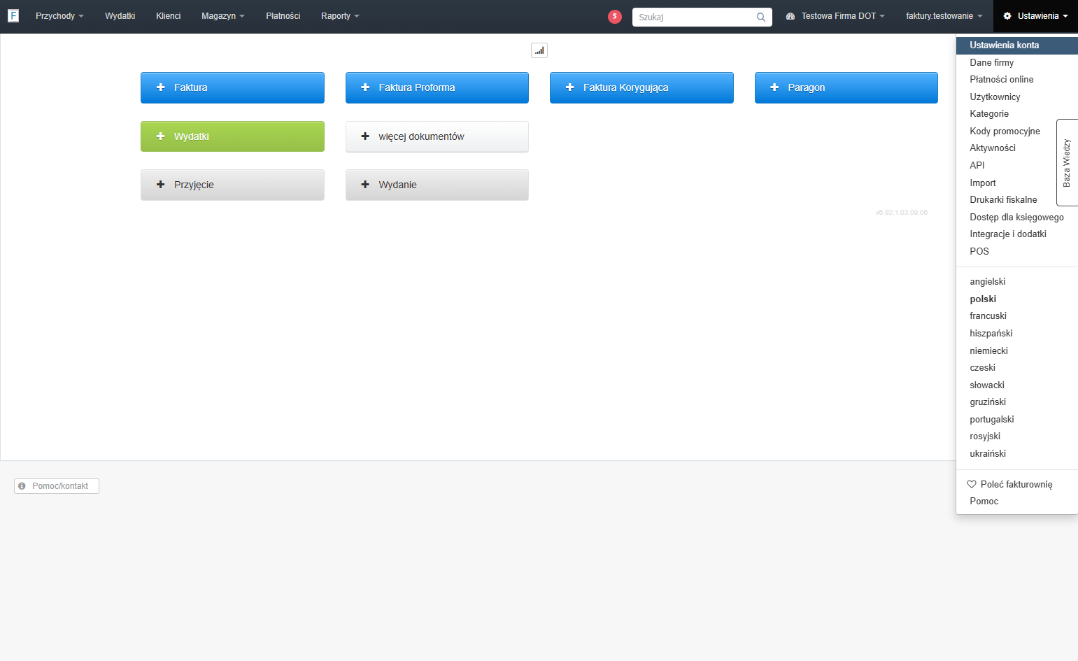Screen dimensions: 1078x661
Task: Open the Baza Wiedzy side tab
Action: pyautogui.click(x=1067, y=162)
